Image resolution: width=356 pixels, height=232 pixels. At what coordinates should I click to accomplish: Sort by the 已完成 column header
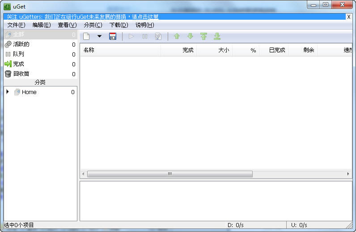coord(274,50)
